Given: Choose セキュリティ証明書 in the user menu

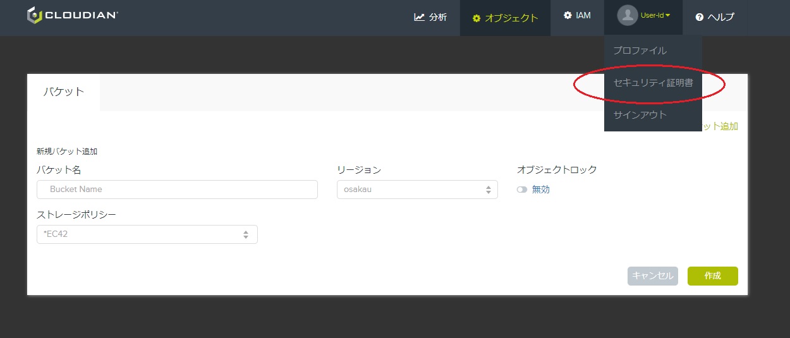Looking at the screenshot, I should coord(652,83).
